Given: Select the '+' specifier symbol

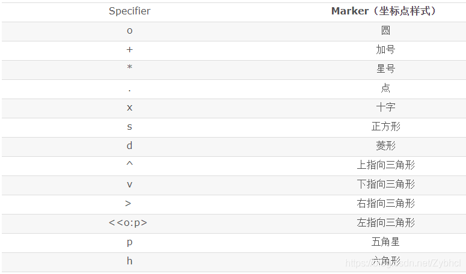Looking at the screenshot, I should 129,50.
